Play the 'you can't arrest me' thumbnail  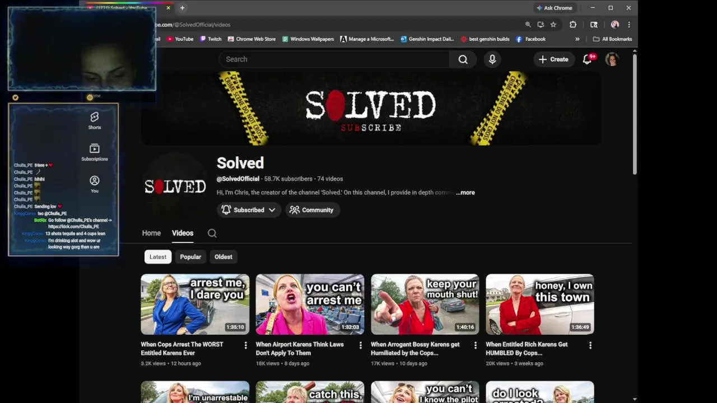(x=310, y=304)
